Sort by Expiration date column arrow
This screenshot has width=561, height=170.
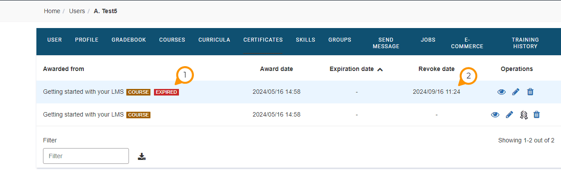[380, 69]
